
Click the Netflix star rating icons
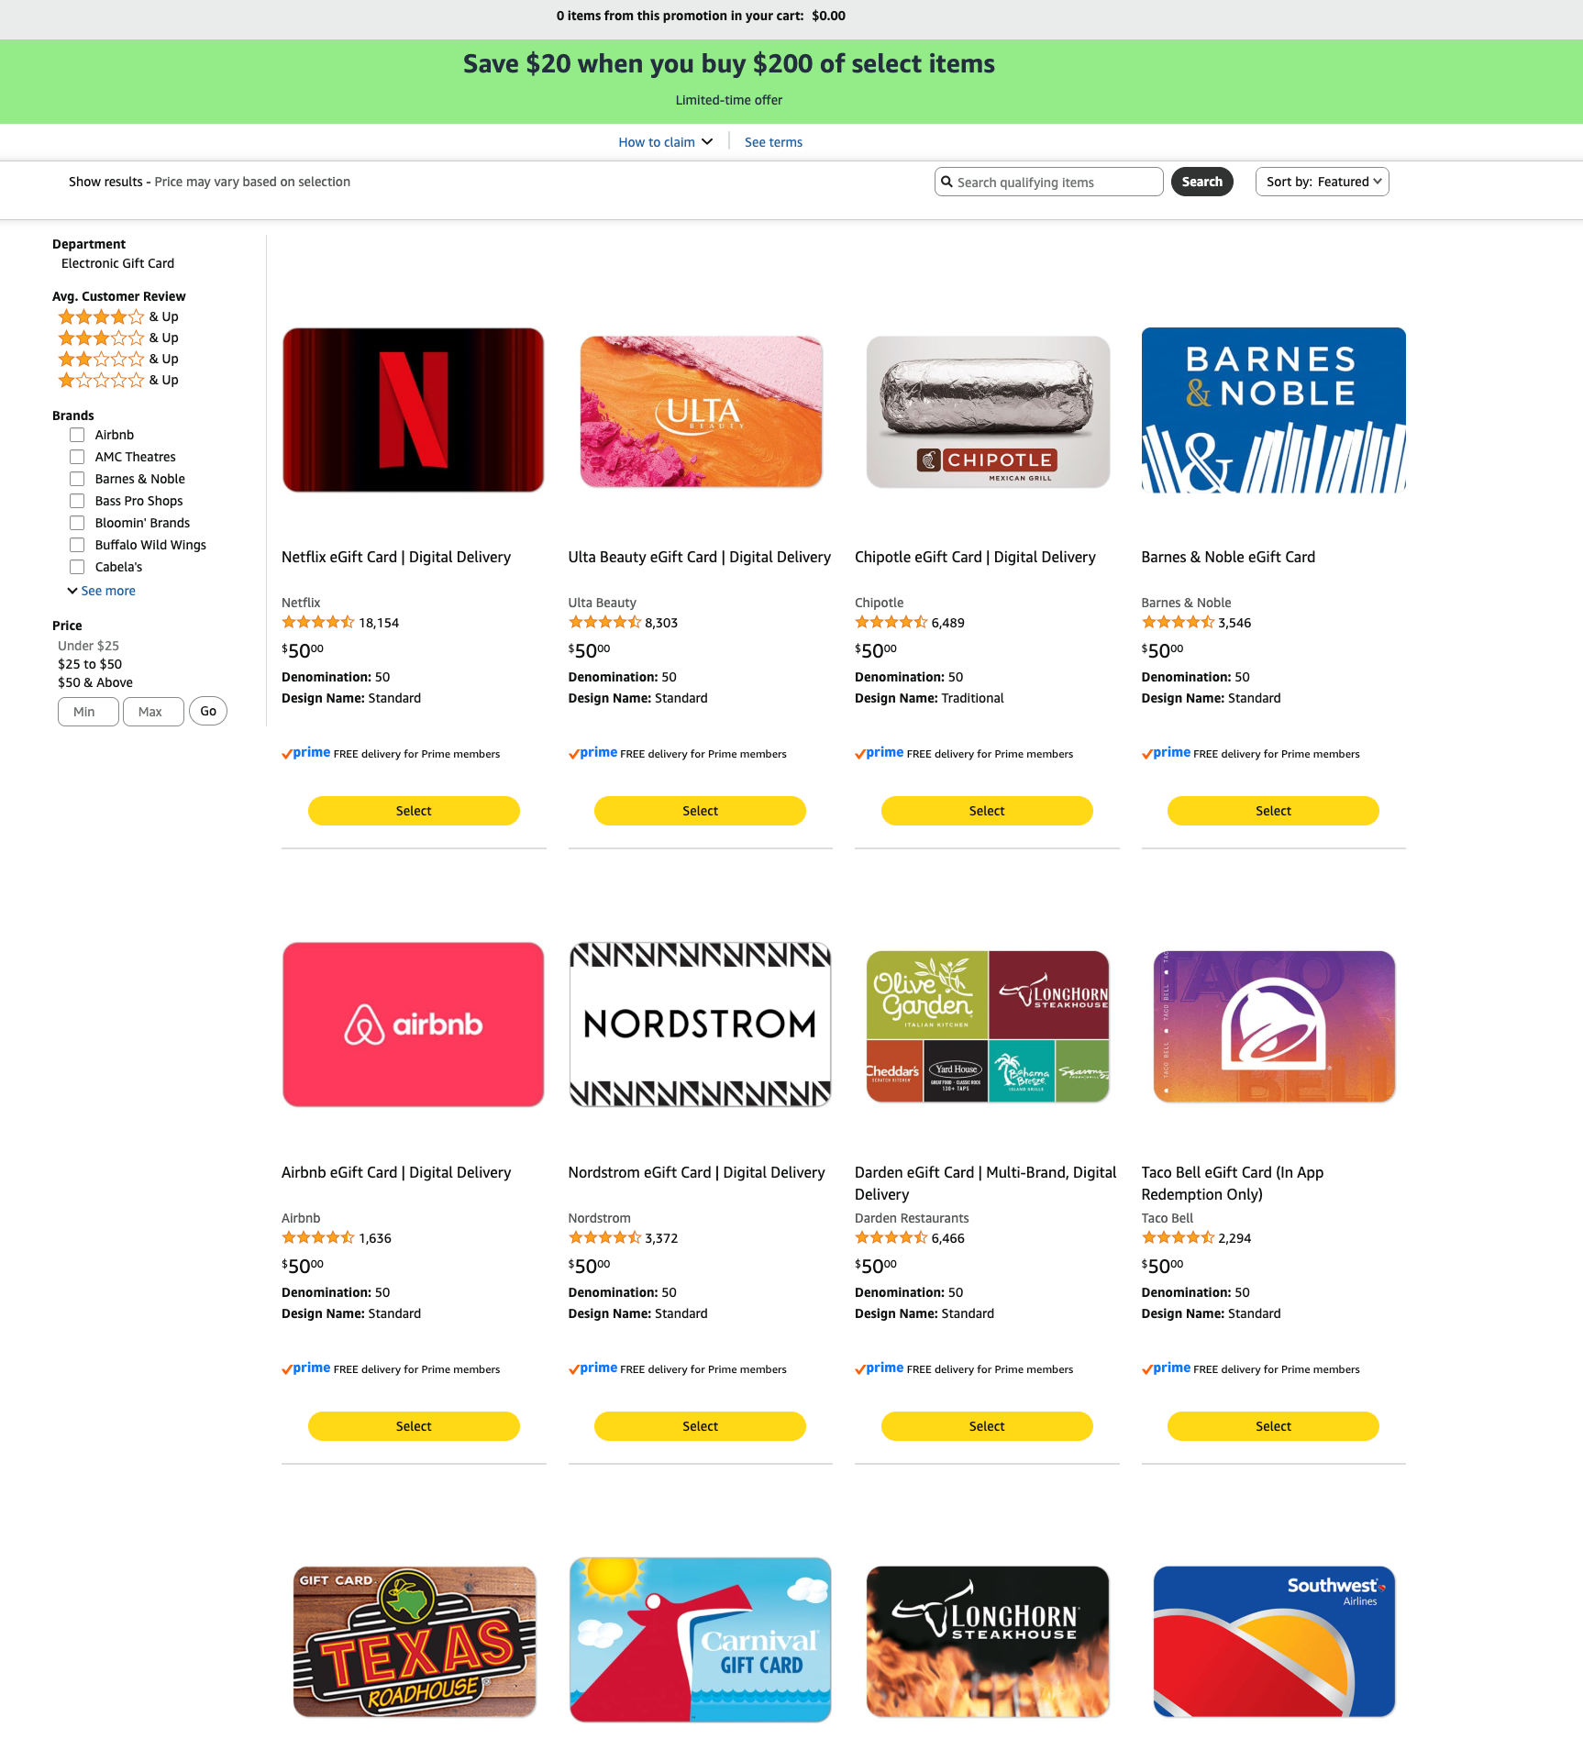click(x=317, y=623)
